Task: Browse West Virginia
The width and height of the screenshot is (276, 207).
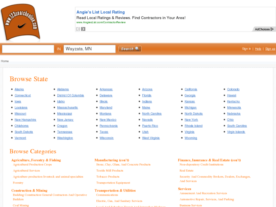Action: pos(151,138)
